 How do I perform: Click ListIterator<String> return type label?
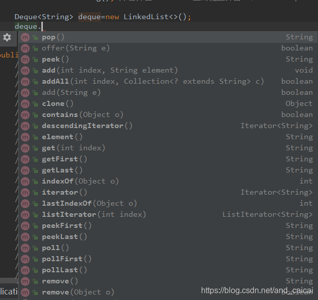click(x=268, y=215)
